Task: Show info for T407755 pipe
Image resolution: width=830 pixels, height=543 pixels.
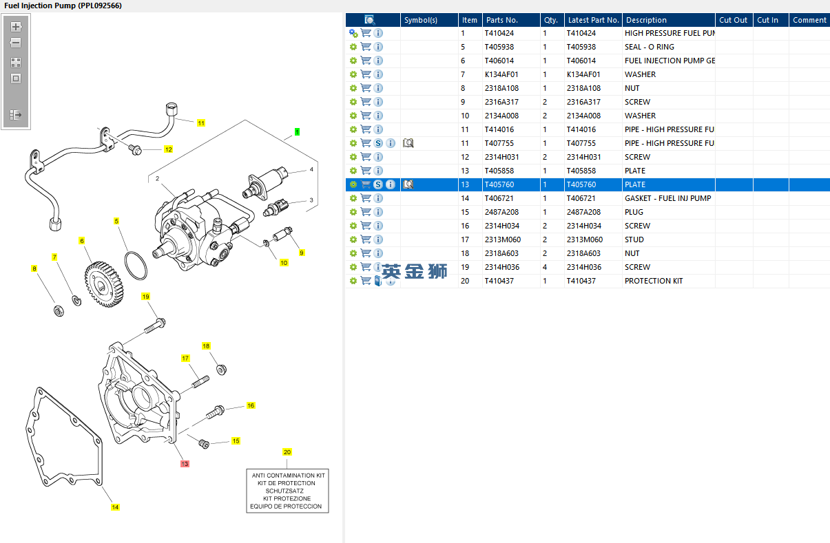Action: coord(391,143)
